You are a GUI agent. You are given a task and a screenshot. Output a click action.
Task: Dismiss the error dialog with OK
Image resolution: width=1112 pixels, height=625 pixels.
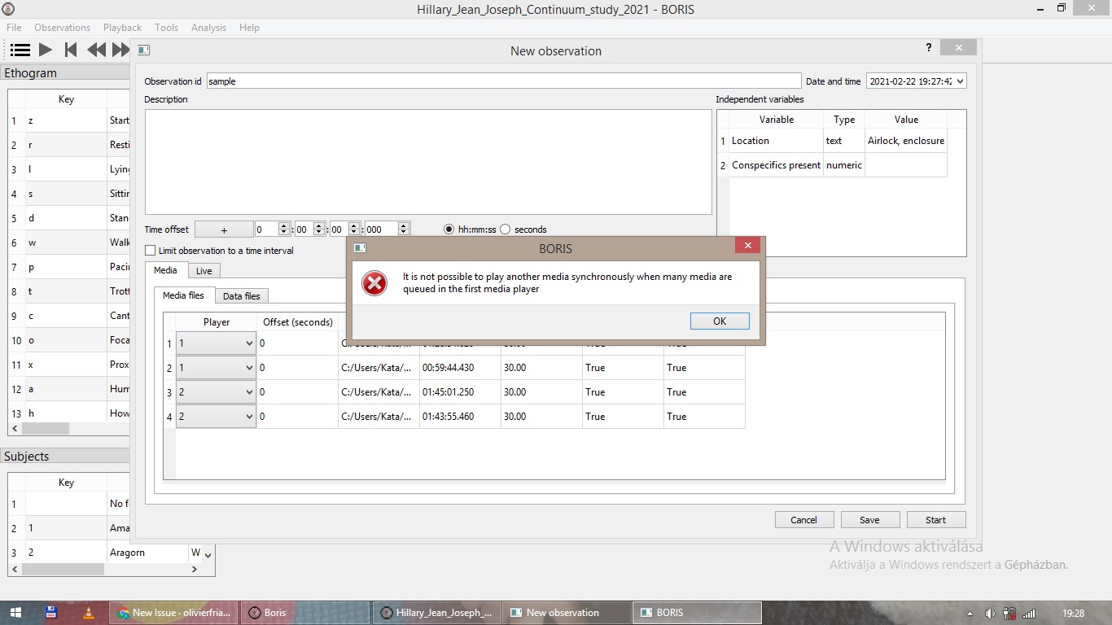pyautogui.click(x=719, y=321)
